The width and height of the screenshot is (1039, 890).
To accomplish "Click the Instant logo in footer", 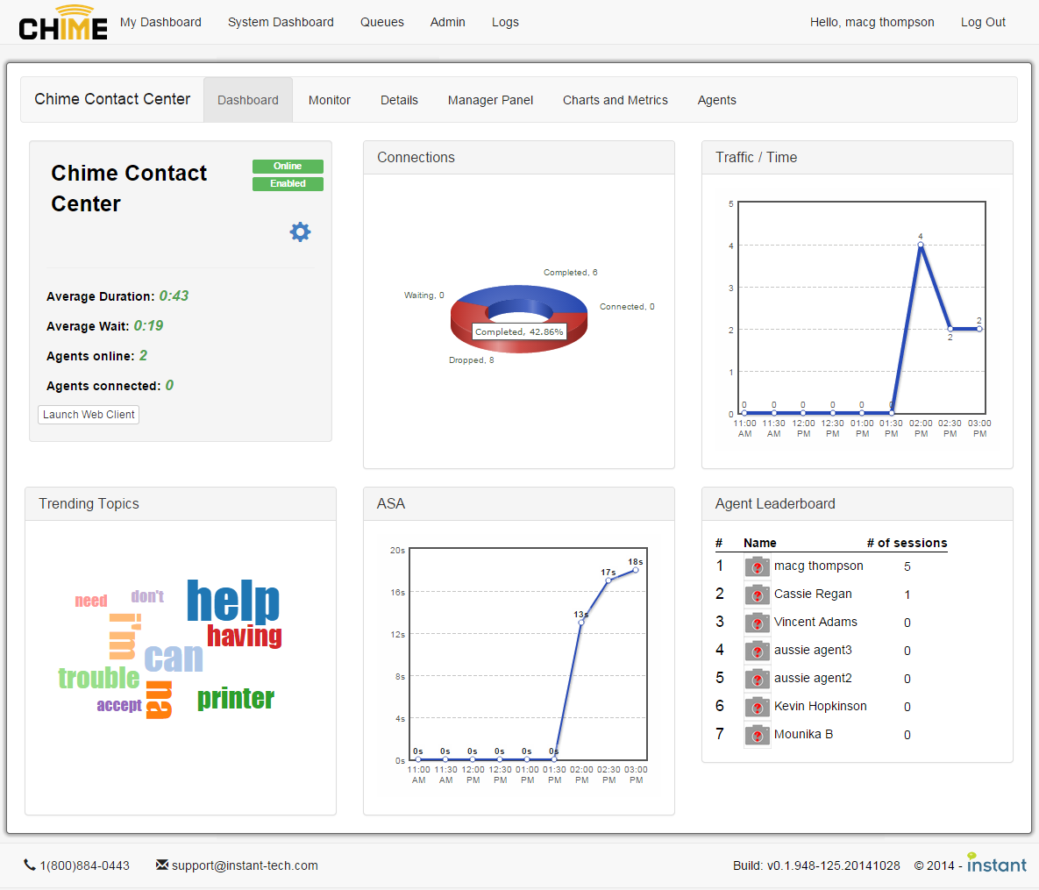I will (996, 863).
